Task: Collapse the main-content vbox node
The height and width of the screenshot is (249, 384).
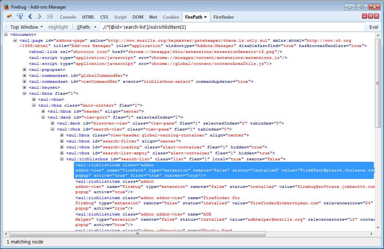Action: coord(34,105)
